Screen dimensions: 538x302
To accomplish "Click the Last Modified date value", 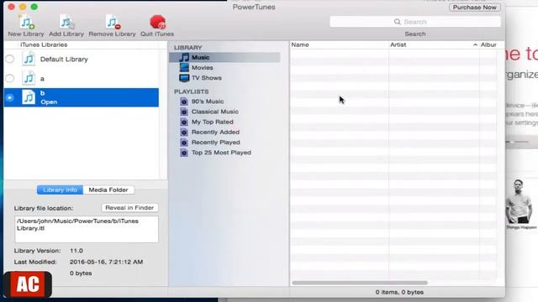I will pos(107,262).
